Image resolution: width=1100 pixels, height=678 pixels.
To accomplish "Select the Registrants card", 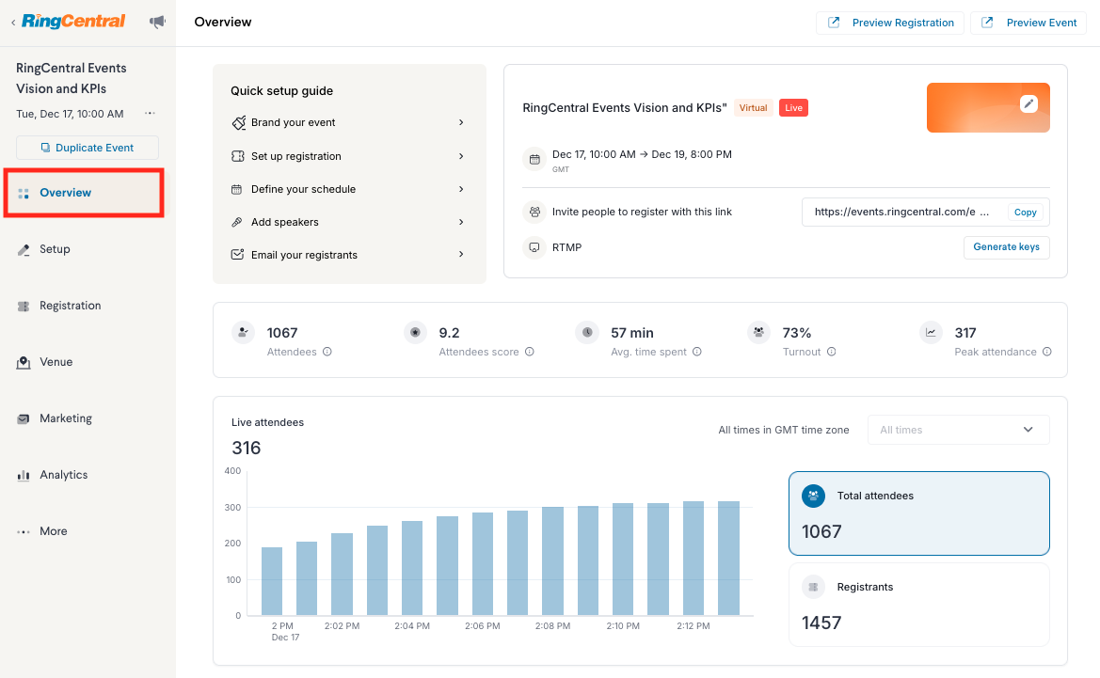I will click(919, 605).
